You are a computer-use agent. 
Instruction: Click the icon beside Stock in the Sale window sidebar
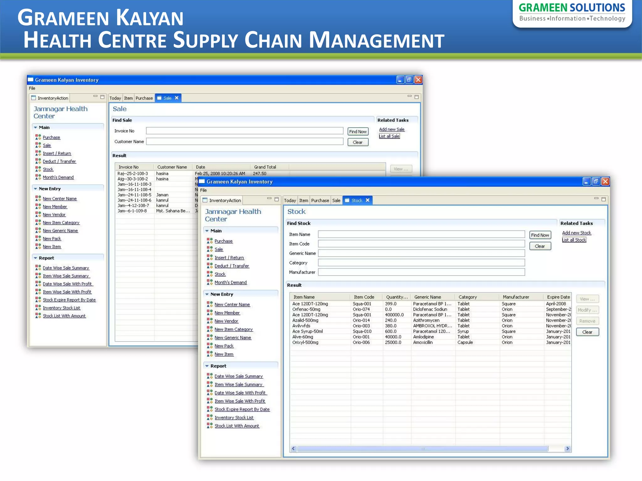tap(38, 169)
